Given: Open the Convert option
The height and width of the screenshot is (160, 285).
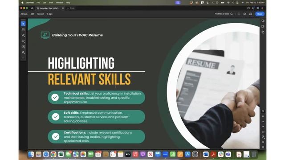Looking at the screenshot, I should point(41,14).
